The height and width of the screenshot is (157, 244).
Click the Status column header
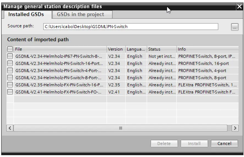[x=162, y=49]
